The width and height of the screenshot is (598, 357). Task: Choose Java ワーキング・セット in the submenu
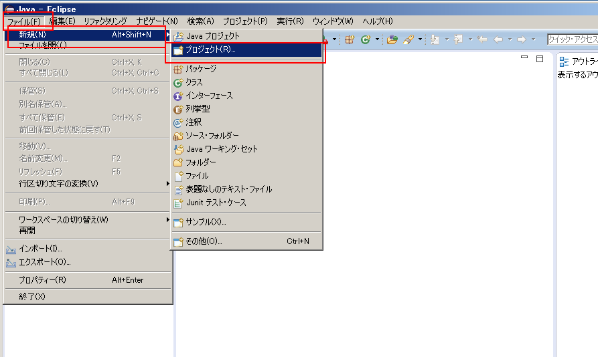(246, 149)
